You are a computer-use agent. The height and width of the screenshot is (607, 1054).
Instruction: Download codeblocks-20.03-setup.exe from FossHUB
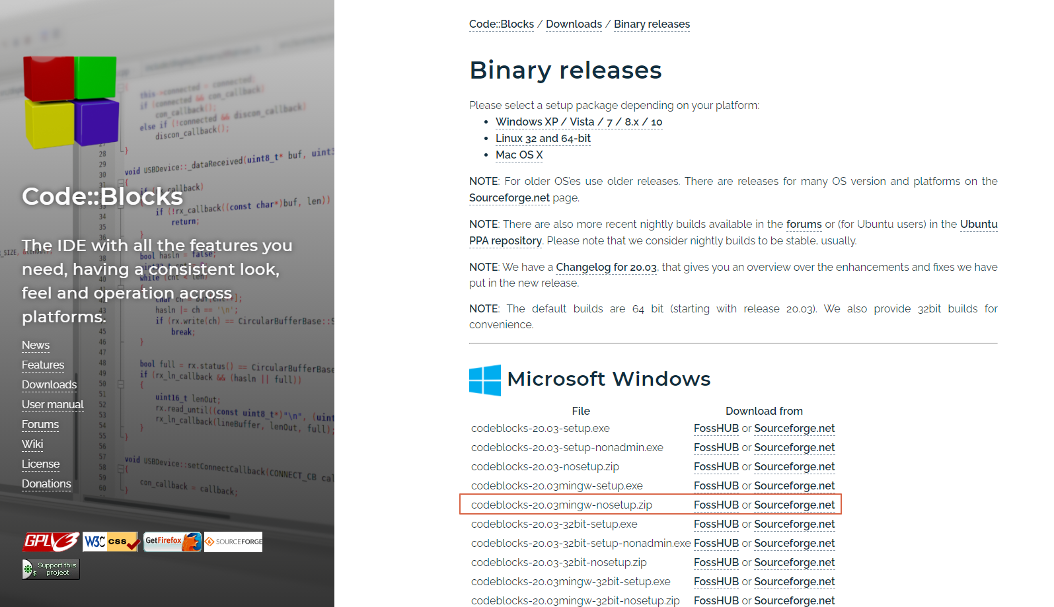[716, 429]
